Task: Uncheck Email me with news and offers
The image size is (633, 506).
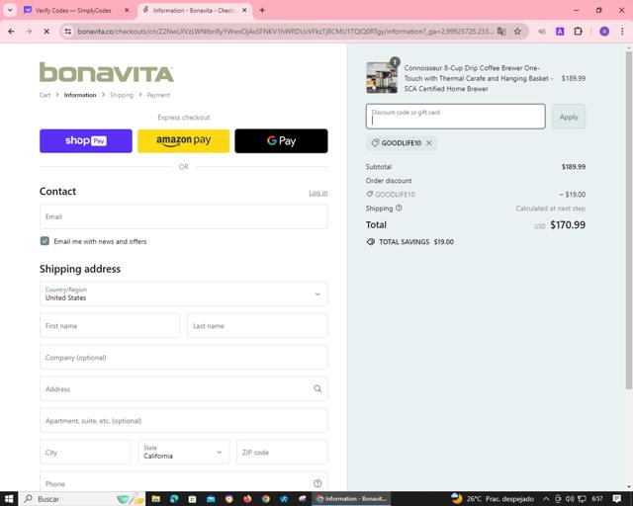Action: 45,241
